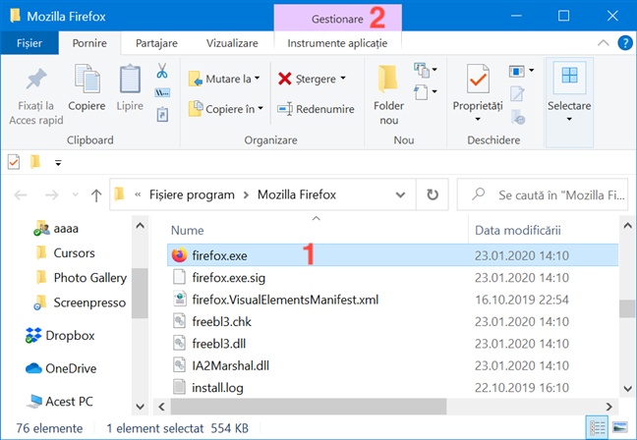The width and height of the screenshot is (637, 440).
Task: Open Copiere în dropdown
Action: [226, 109]
